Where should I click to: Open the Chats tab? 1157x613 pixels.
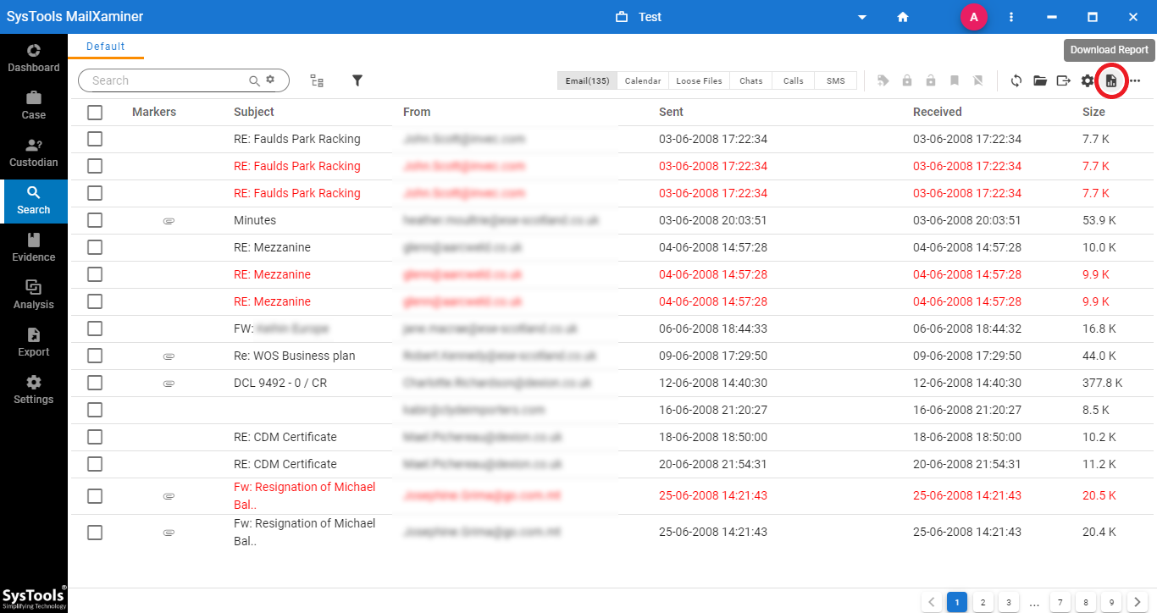tap(750, 80)
